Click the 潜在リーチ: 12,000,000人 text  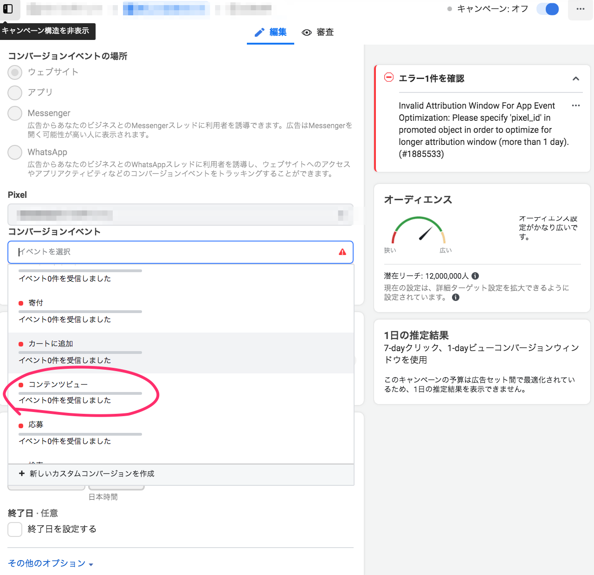point(426,276)
